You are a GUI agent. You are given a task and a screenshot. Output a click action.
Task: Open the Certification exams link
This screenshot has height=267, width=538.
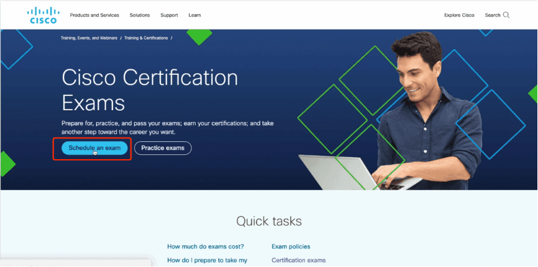(x=298, y=260)
